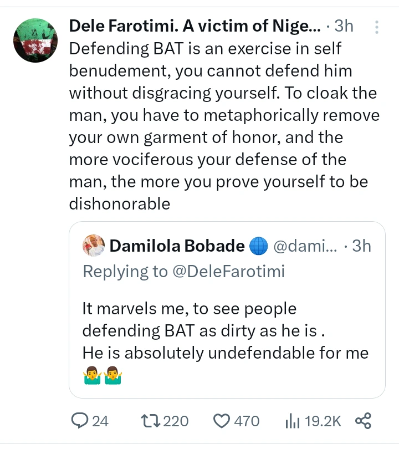View analytics bar chart icon
The image size is (399, 449).
pyautogui.click(x=292, y=421)
